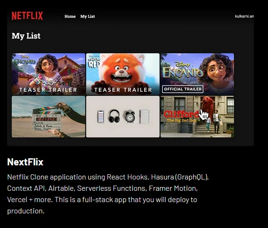Open the Turning Red teaser trailer thumbnail

click(123, 74)
